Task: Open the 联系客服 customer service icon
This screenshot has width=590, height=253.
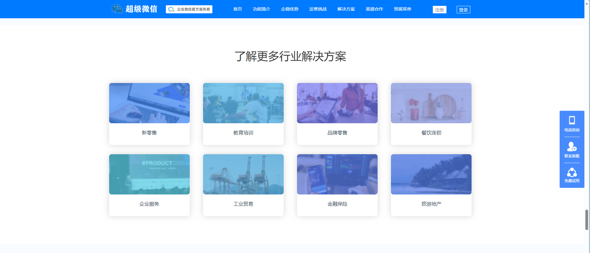Action: pyautogui.click(x=572, y=146)
